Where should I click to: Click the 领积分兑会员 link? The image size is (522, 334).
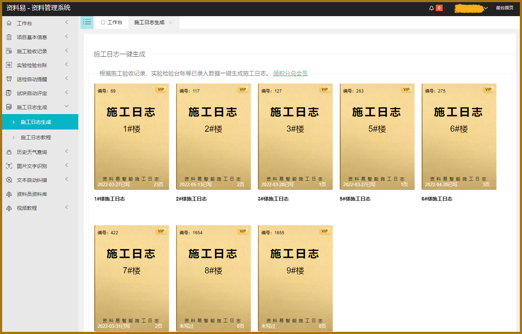coord(290,73)
